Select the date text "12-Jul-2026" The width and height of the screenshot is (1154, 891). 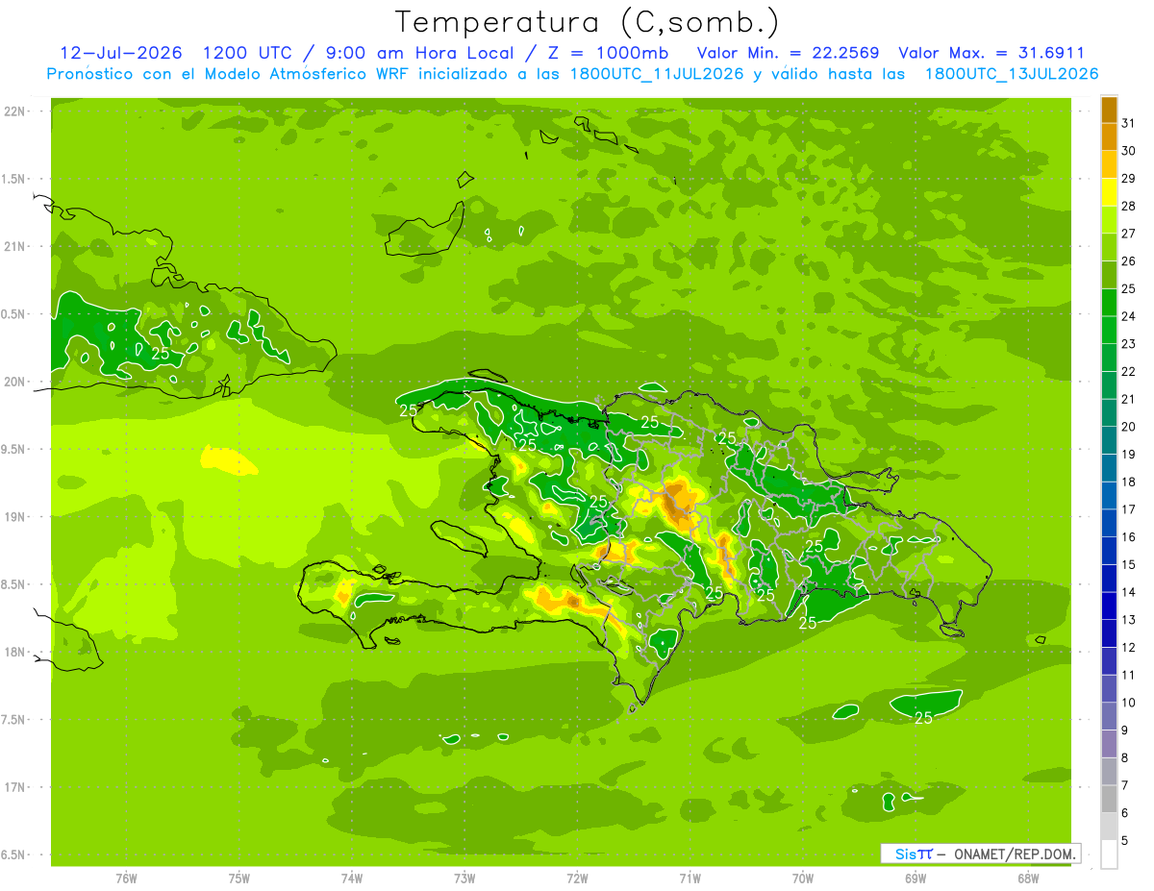click(x=120, y=53)
